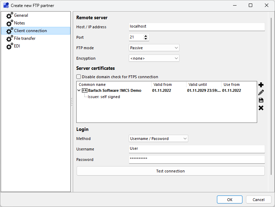This screenshot has height=207, width=275.
Task: Click the certificate icon beside Bartsch Software
Action: [84, 90]
